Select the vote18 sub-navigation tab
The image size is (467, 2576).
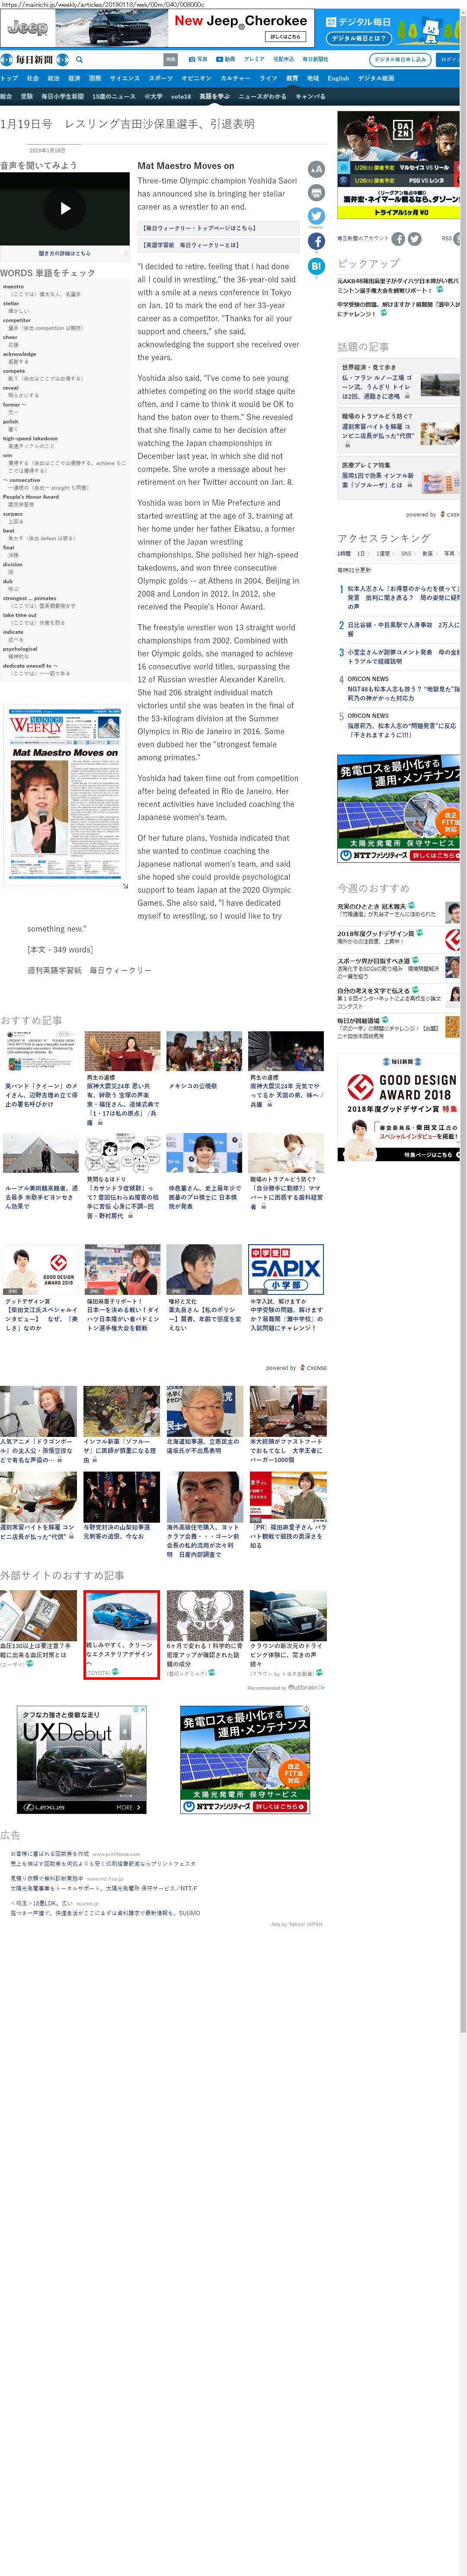[x=181, y=97]
